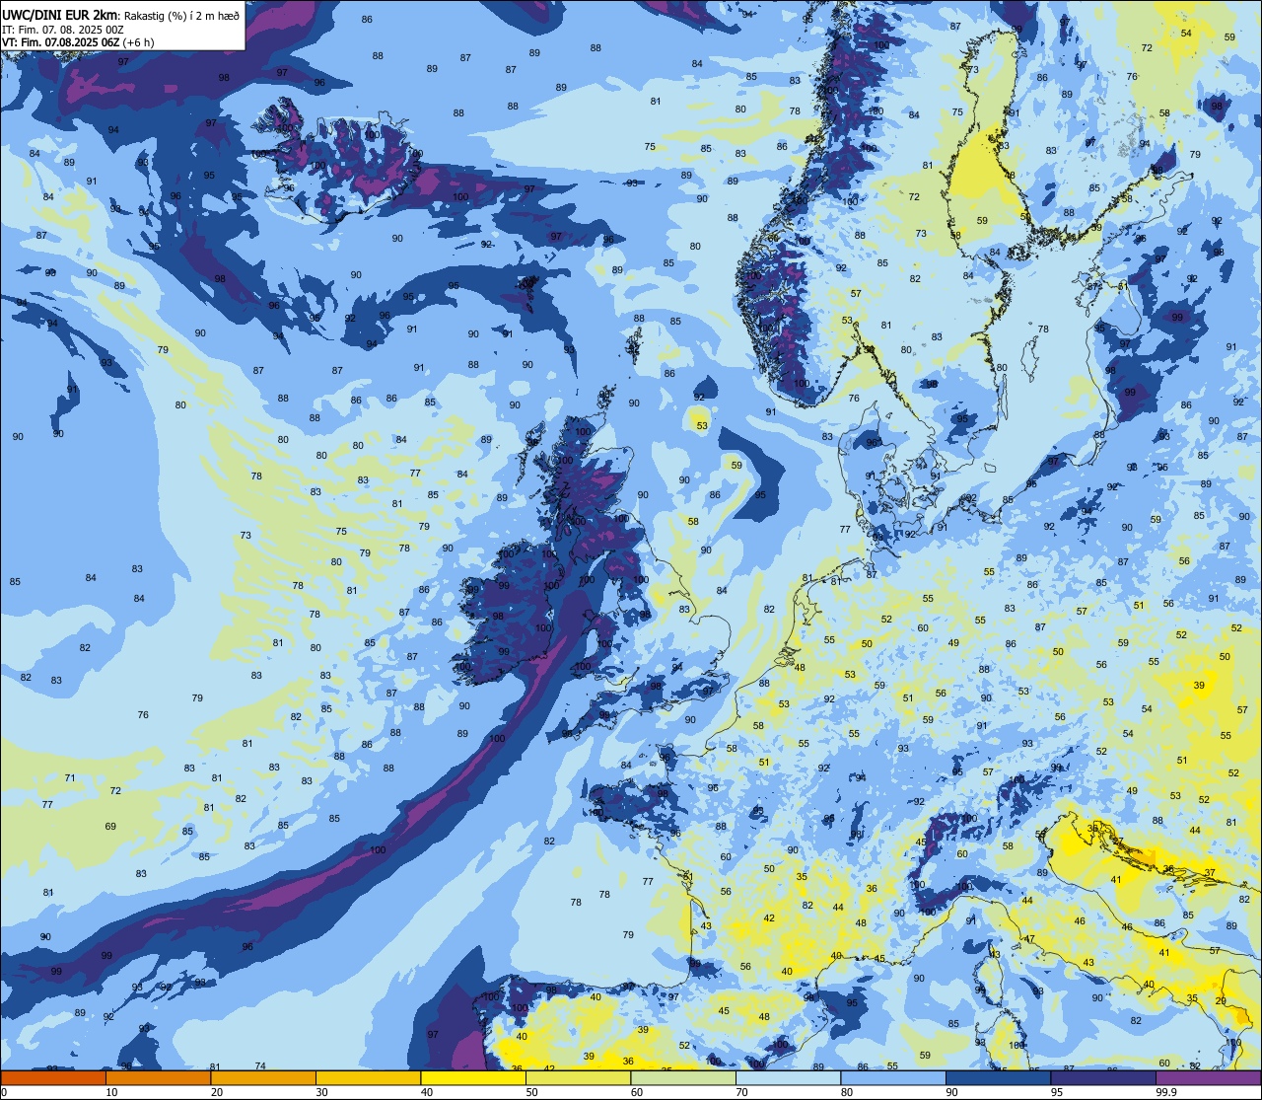Click the legend tick label "99.9"
The height and width of the screenshot is (1100, 1262).
(1166, 1092)
